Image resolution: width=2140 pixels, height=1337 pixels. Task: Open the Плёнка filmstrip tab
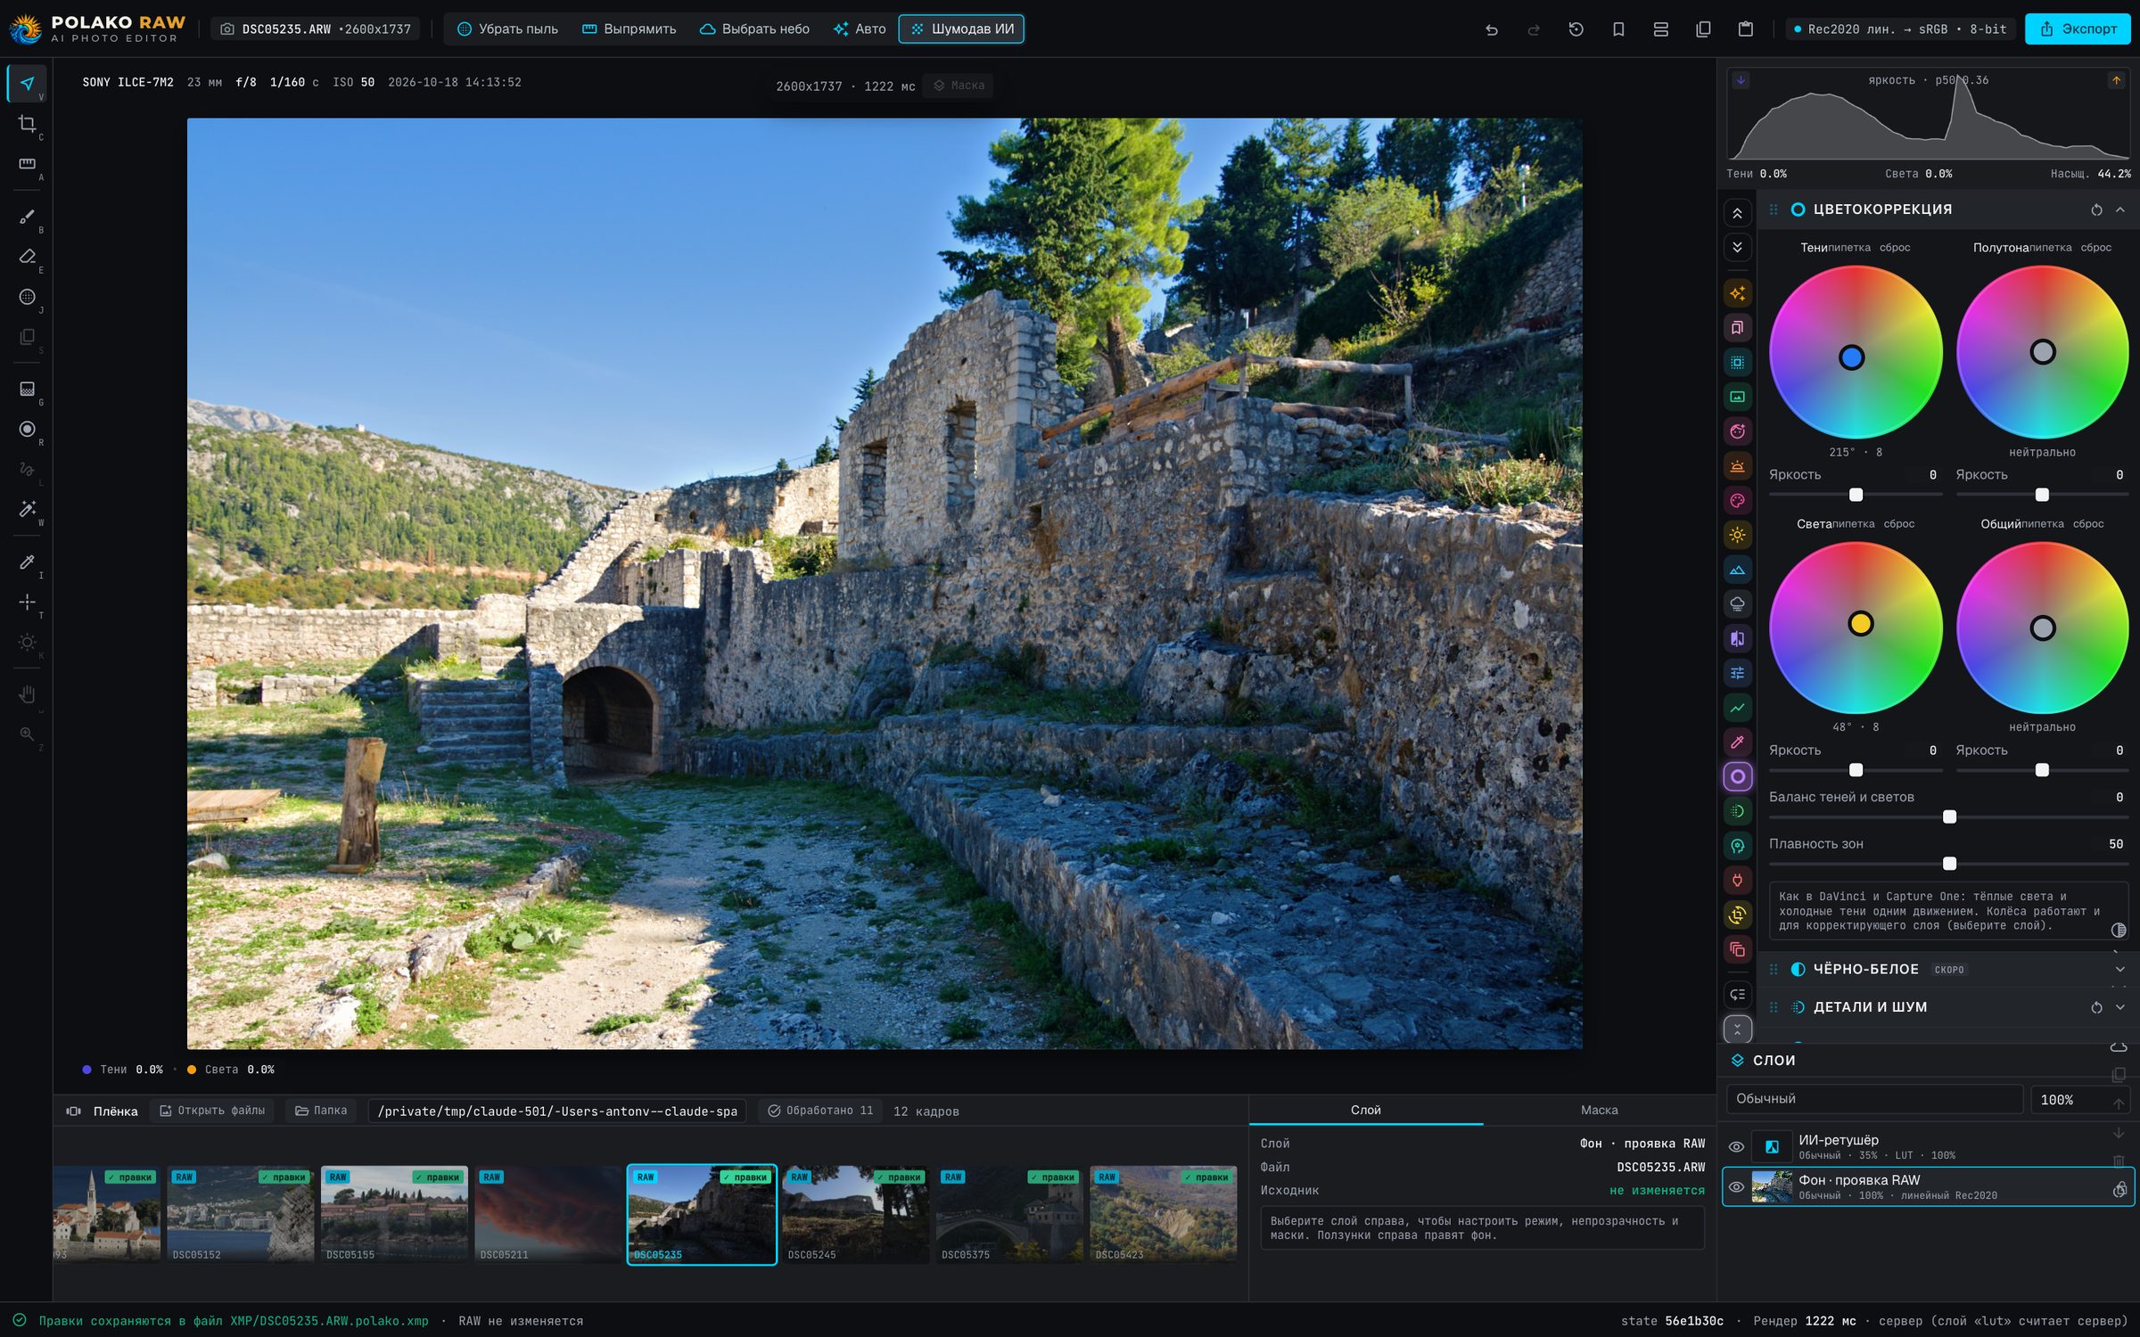pos(103,1111)
